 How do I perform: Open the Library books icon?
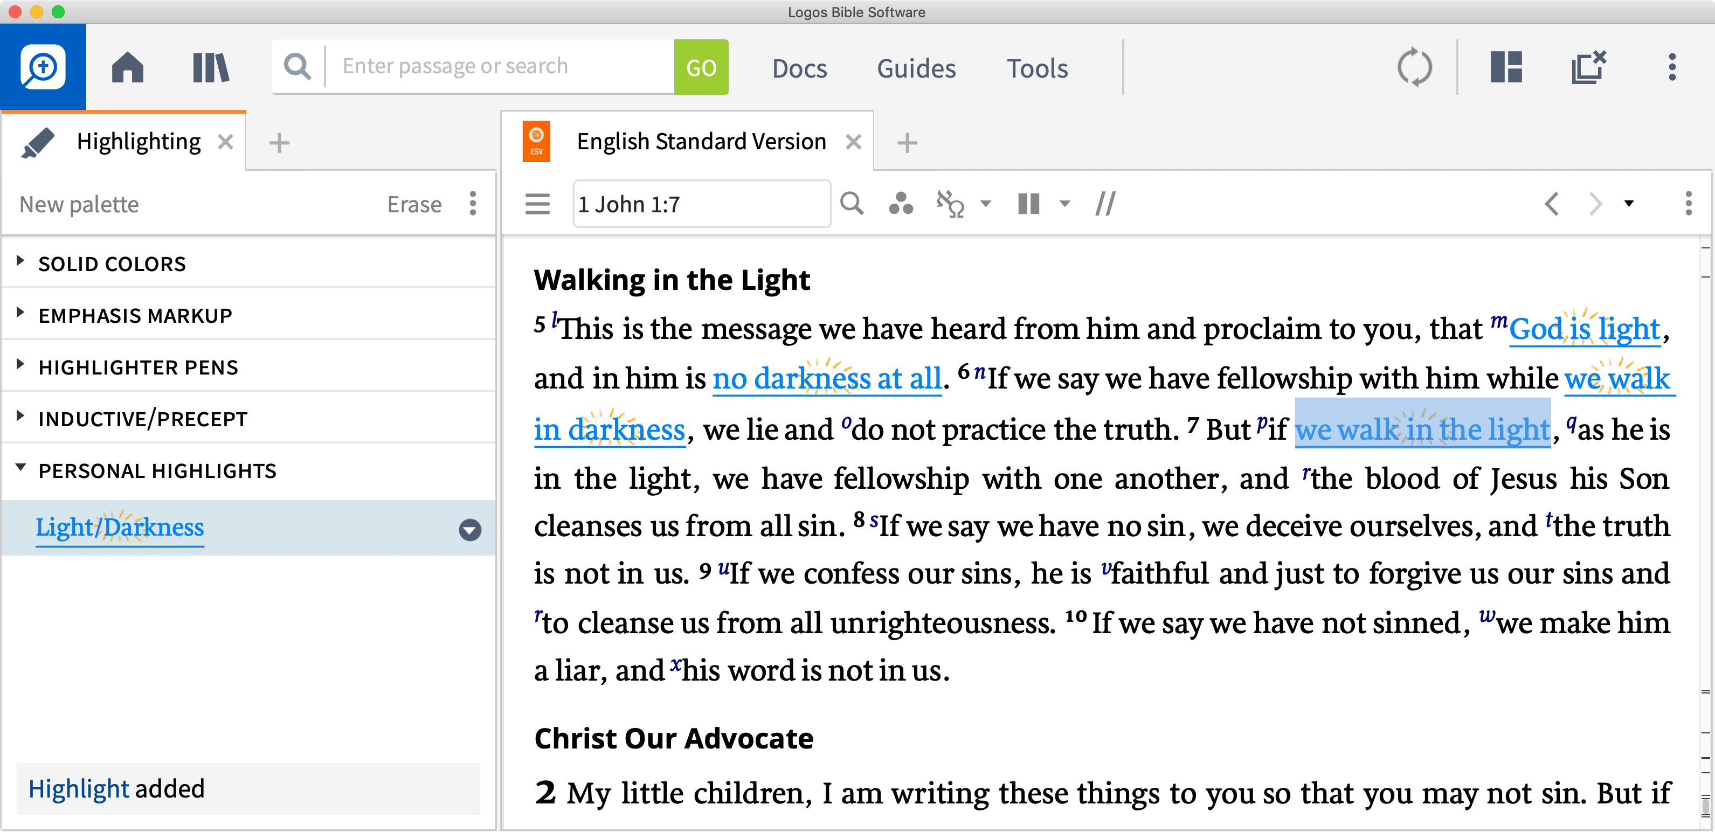pos(210,67)
